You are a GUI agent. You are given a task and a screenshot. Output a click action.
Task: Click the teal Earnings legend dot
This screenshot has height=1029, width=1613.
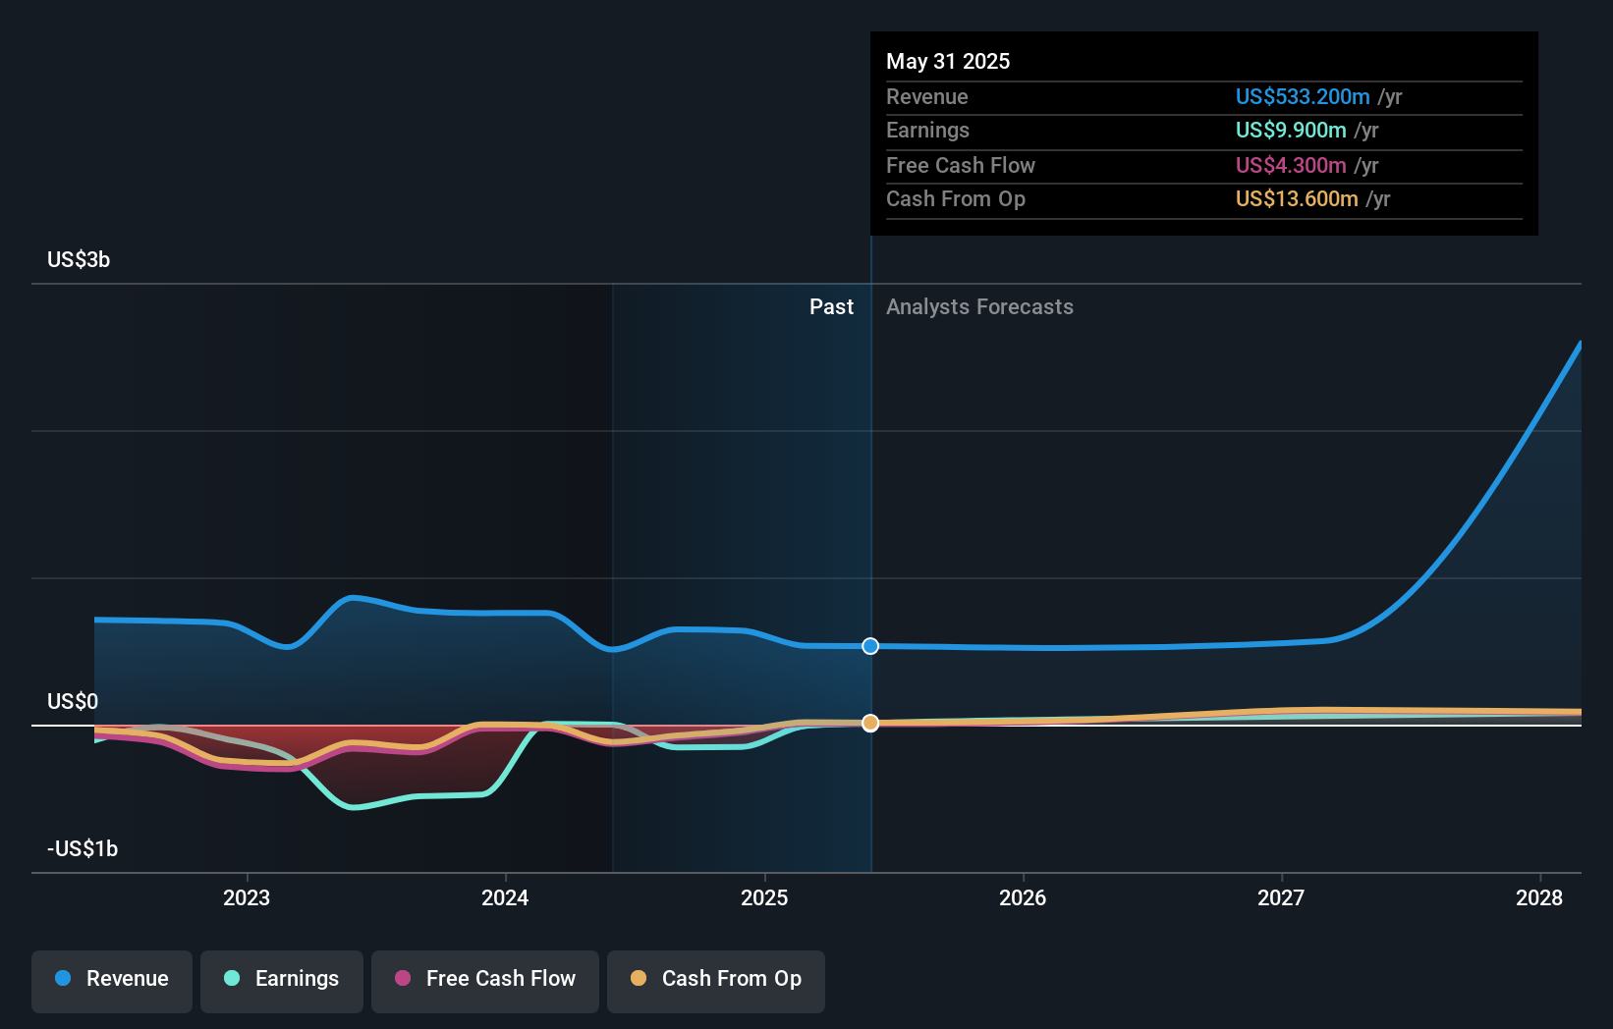232,978
